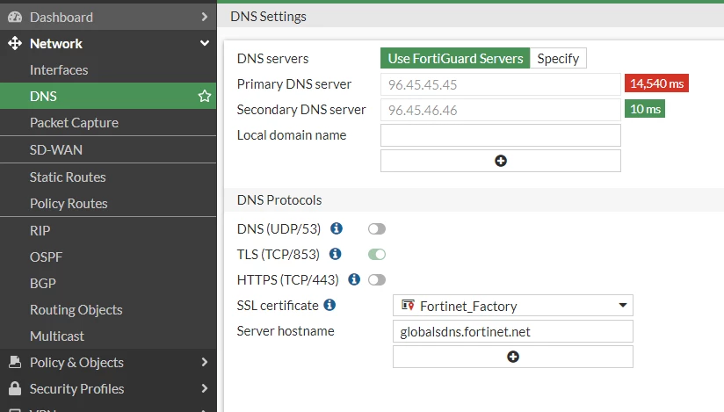724x412 pixels.
Task: Click the Local domain name field
Action: pyautogui.click(x=501, y=135)
